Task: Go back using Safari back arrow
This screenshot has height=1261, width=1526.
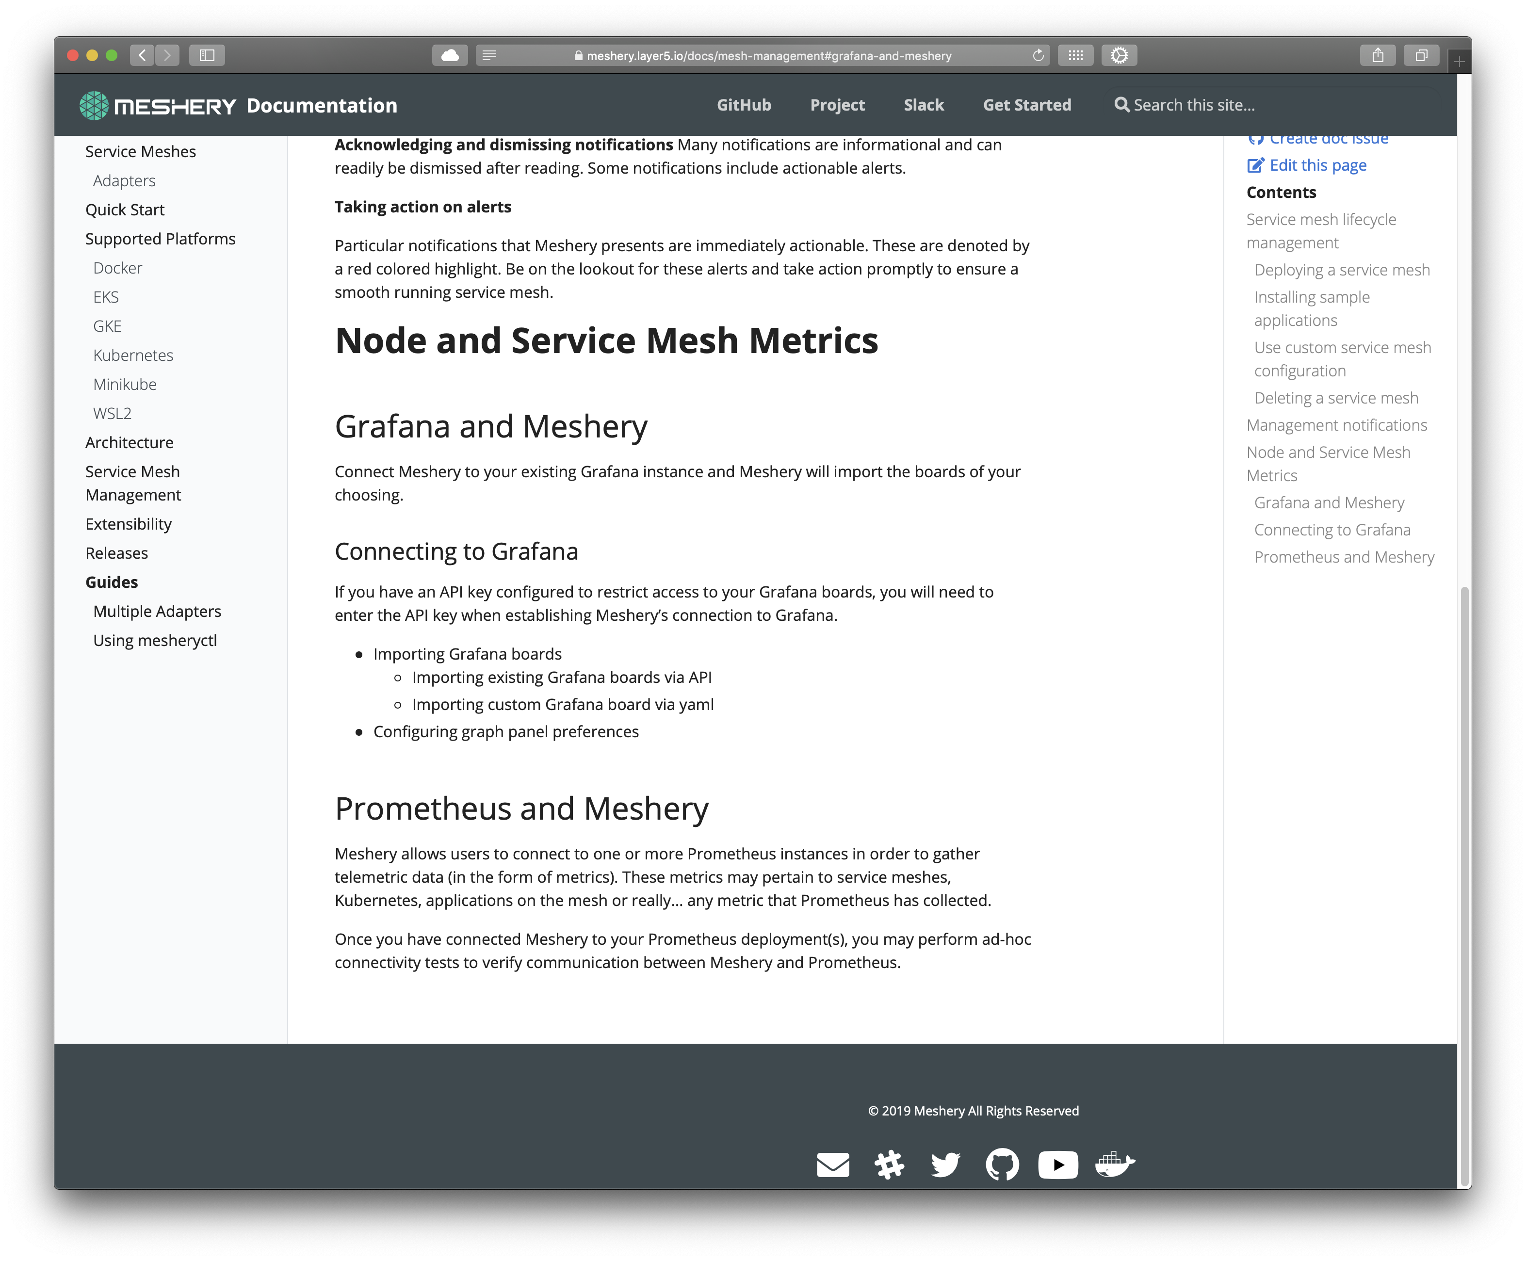Action: (x=142, y=55)
